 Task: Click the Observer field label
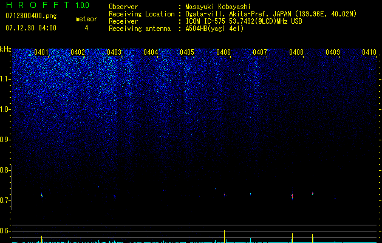click(x=123, y=7)
